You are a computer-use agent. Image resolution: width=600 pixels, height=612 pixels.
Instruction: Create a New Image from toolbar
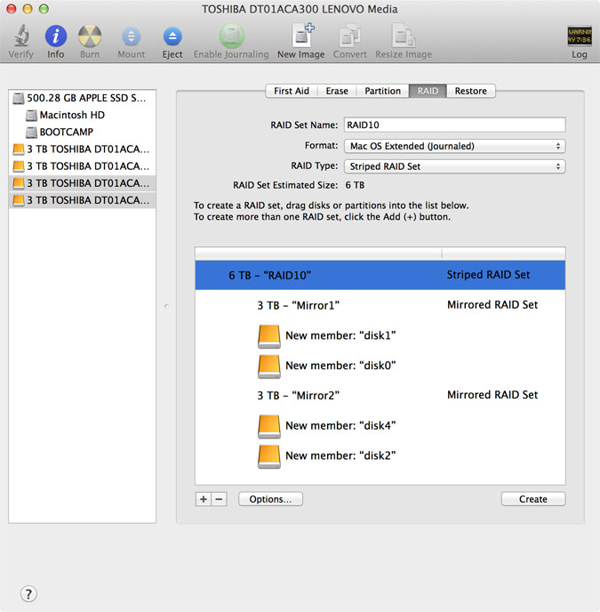[300, 37]
